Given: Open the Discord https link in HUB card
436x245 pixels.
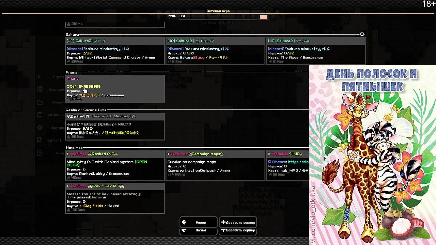Looking at the screenshot, I should [x=298, y=162].
